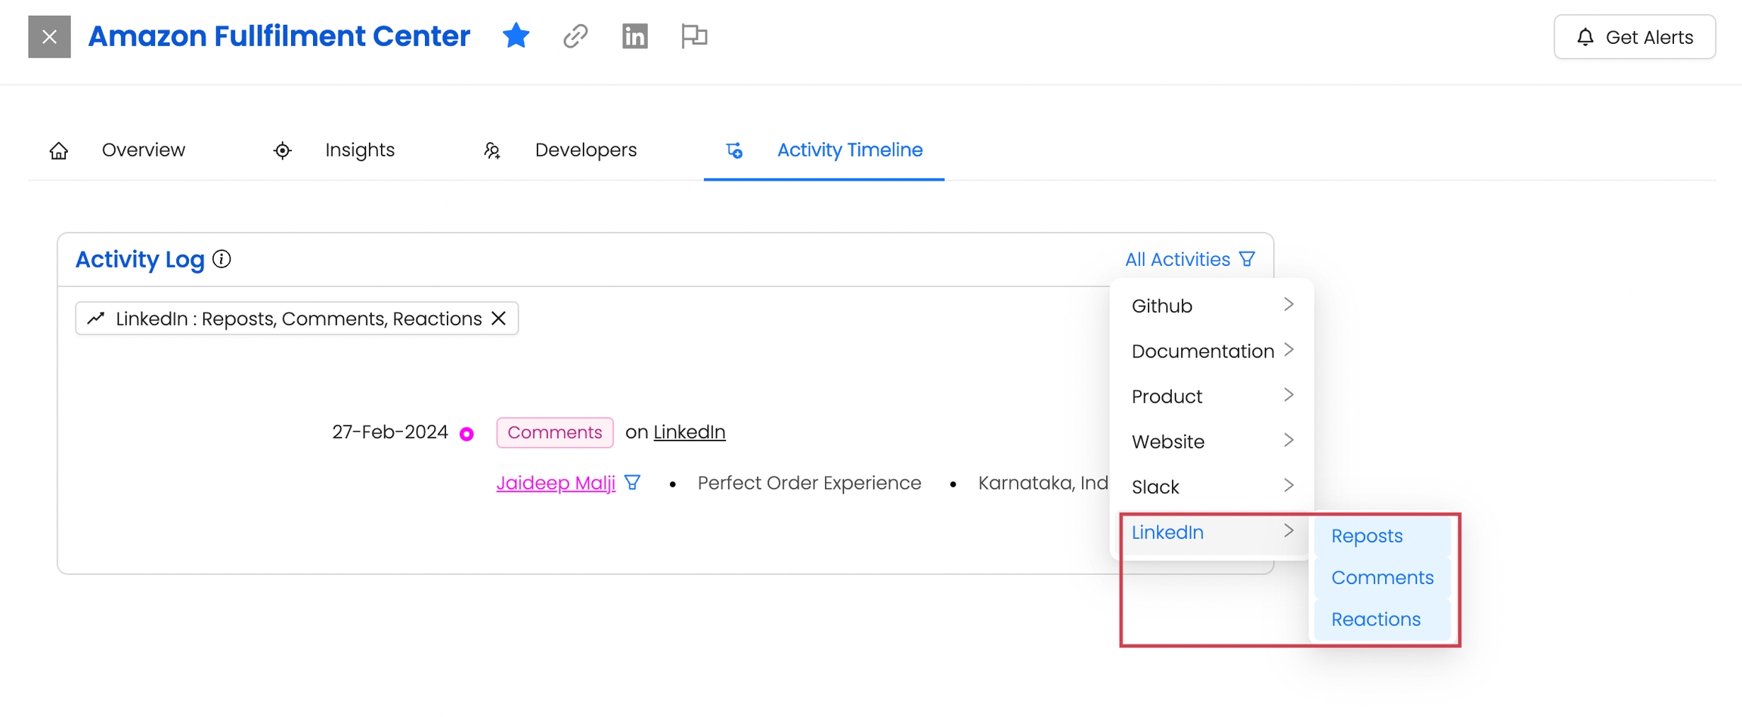Click the blue star favorite icon

pyautogui.click(x=516, y=36)
